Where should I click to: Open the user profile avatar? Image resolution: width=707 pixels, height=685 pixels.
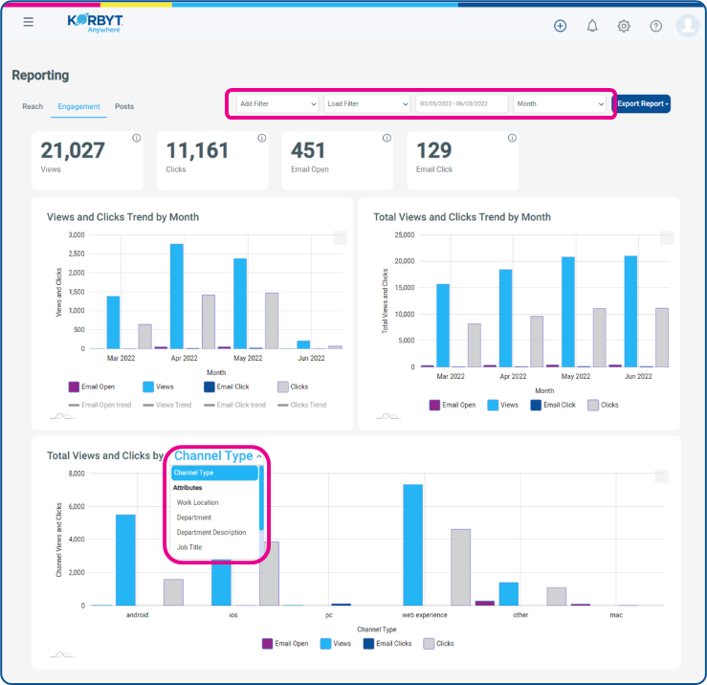tap(688, 26)
